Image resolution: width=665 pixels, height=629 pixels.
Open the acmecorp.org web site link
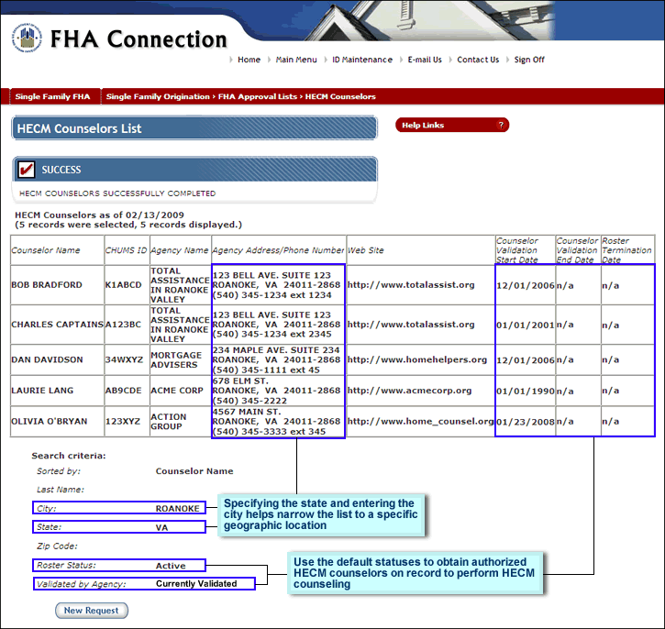(x=409, y=391)
